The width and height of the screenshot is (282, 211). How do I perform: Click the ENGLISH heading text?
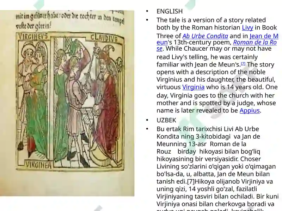[x=170, y=11]
